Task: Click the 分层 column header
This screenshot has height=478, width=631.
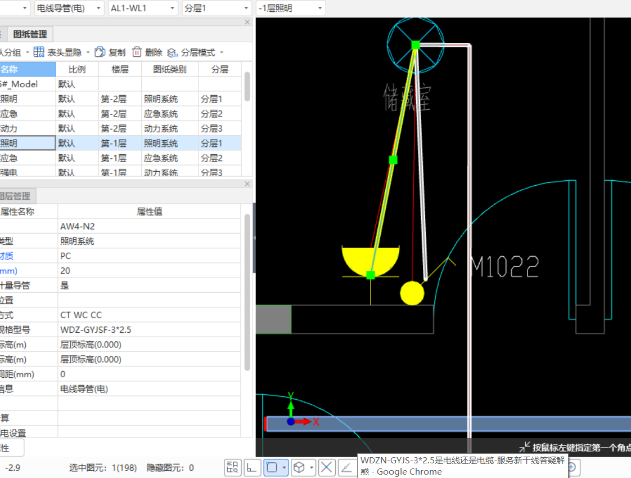Action: (220, 69)
